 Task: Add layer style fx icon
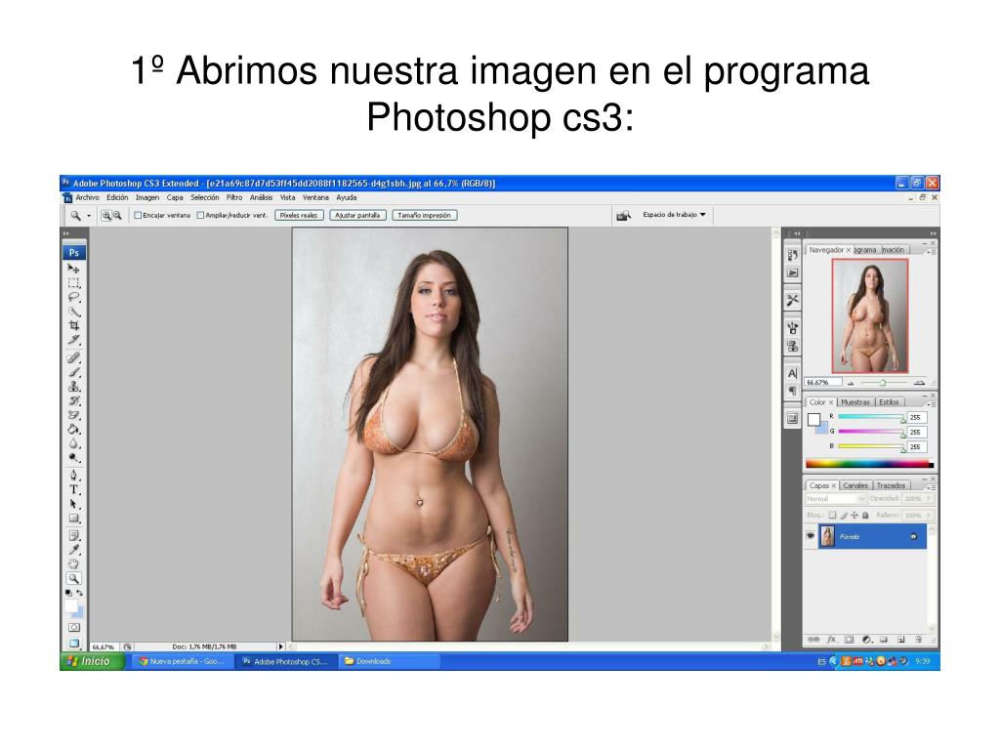pos(832,639)
